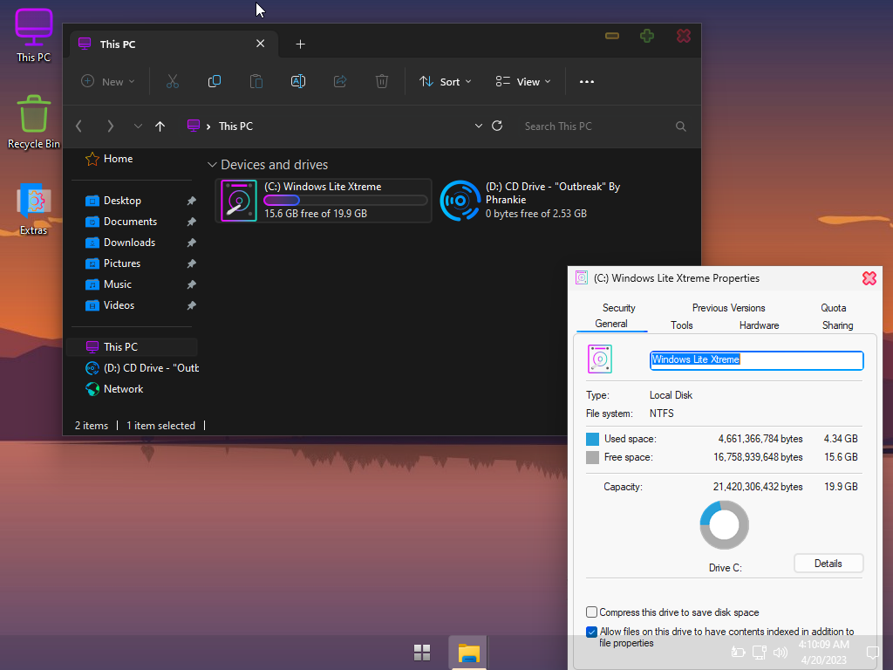Click the Details button
This screenshot has width=893, height=670.
828,564
